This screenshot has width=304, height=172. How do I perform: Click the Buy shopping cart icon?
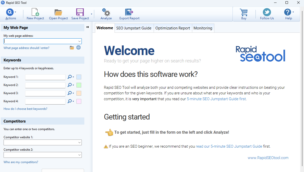(x=244, y=12)
